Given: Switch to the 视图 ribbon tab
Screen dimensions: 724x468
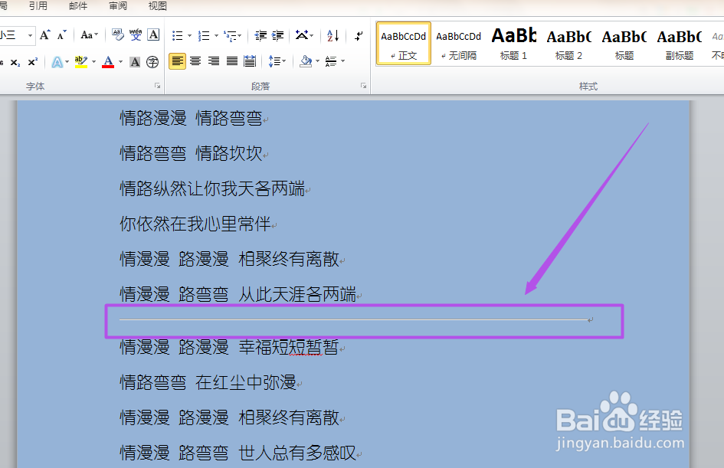Looking at the screenshot, I should coord(157,7).
